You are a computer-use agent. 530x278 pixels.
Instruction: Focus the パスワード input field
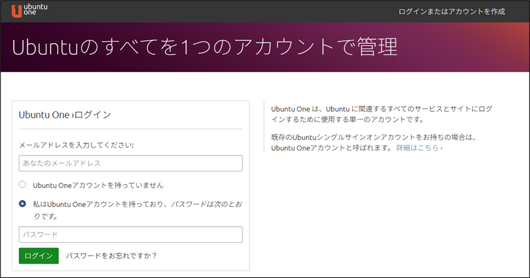coord(130,234)
